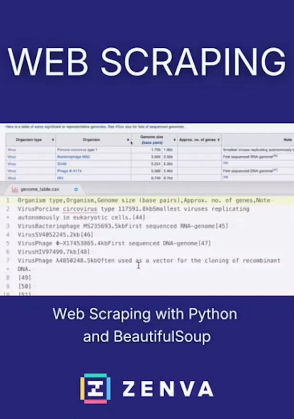
Task: Click the line 'VirusSV4052245.2kb[46]'
Action: coord(55,235)
